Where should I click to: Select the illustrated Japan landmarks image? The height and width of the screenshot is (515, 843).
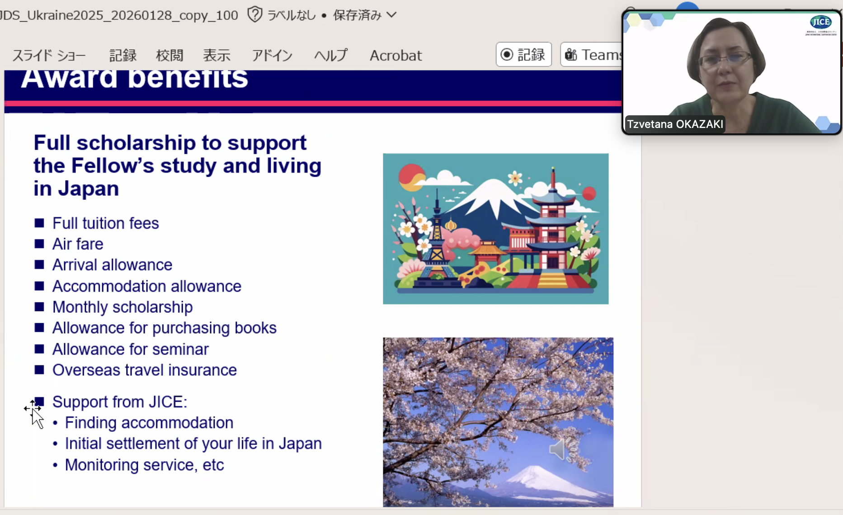[495, 229]
